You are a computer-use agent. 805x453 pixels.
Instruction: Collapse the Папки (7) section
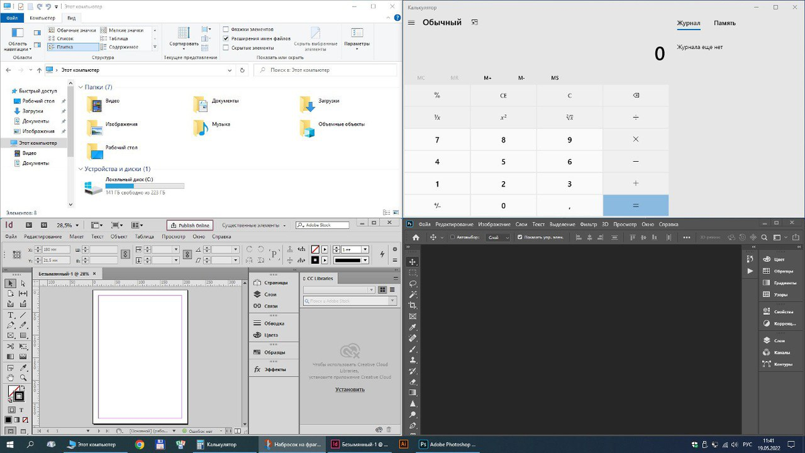point(82,87)
